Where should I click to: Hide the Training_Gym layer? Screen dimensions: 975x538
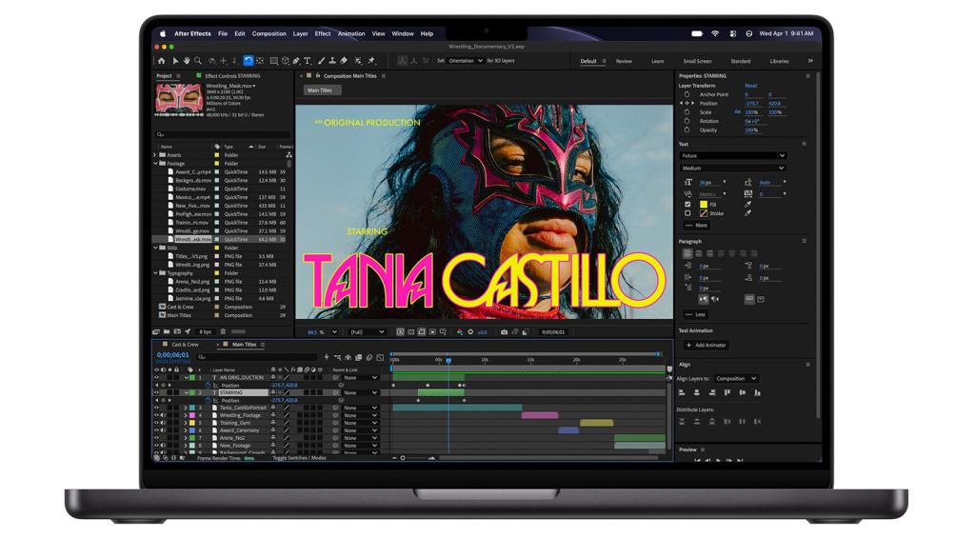[157, 423]
